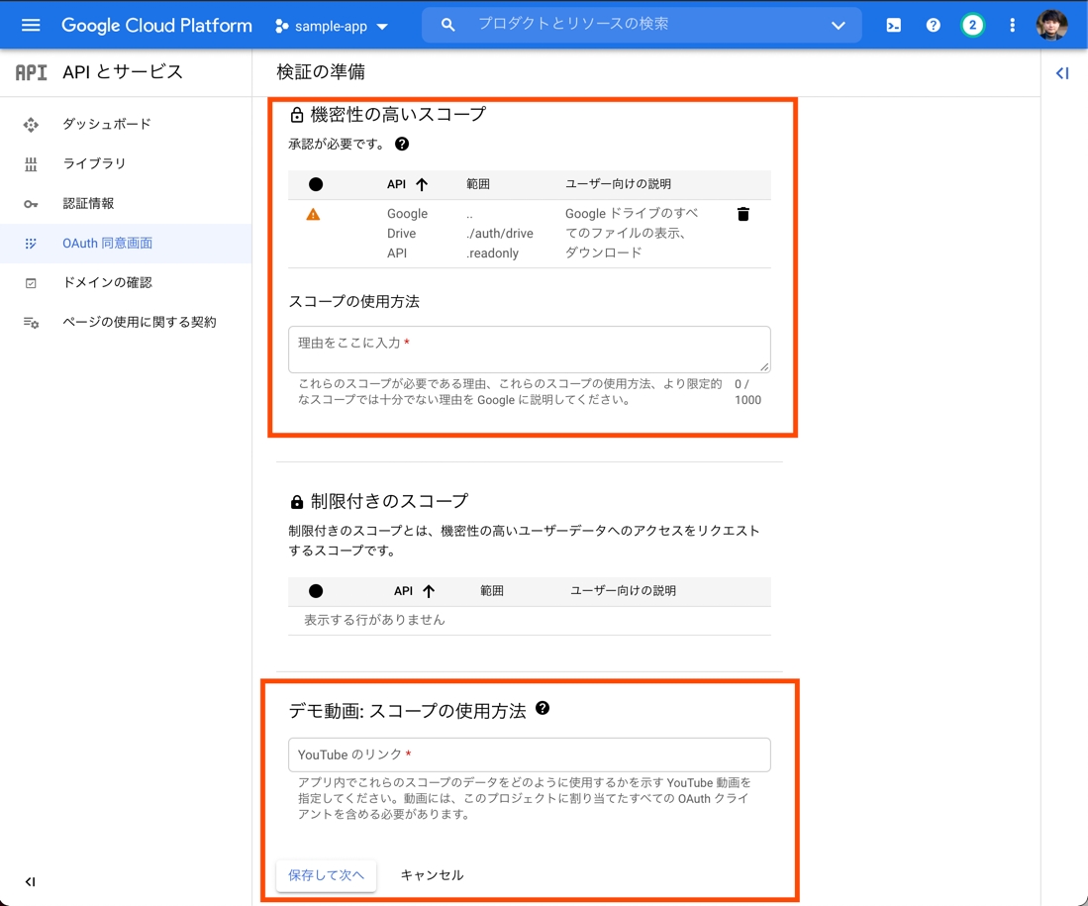This screenshot has width=1088, height=906.
Task: Delete the Google Drive API scope
Action: tap(742, 214)
